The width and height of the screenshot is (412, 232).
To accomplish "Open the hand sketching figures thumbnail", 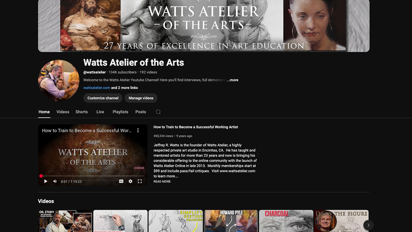I will click(x=120, y=221).
